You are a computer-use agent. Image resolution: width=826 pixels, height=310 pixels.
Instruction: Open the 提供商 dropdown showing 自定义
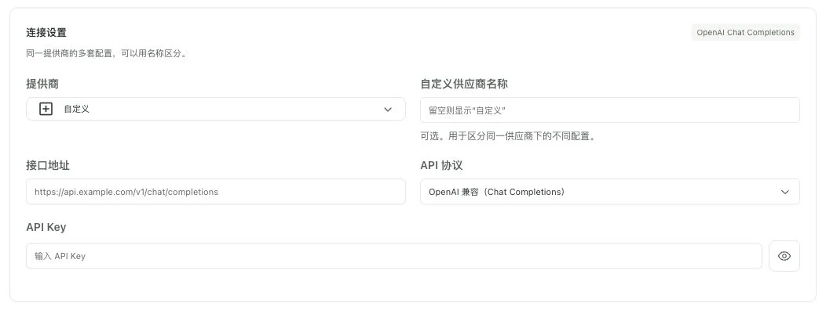pos(216,110)
